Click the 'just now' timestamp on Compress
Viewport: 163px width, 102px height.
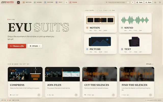click(15, 95)
